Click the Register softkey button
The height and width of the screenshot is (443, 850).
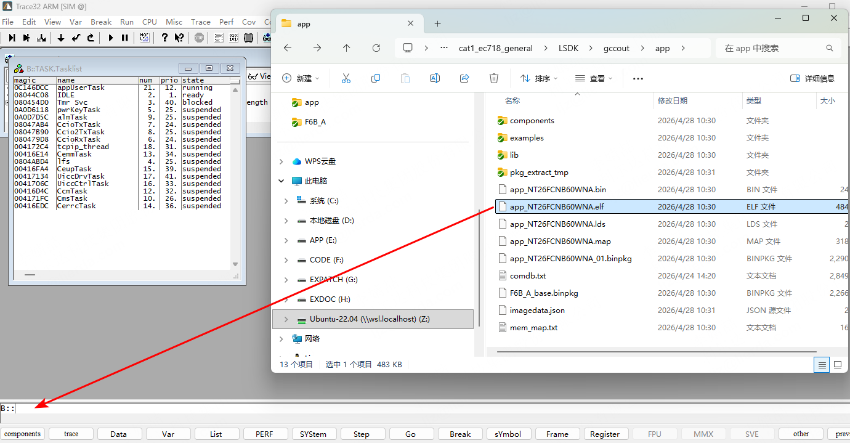[x=605, y=434]
